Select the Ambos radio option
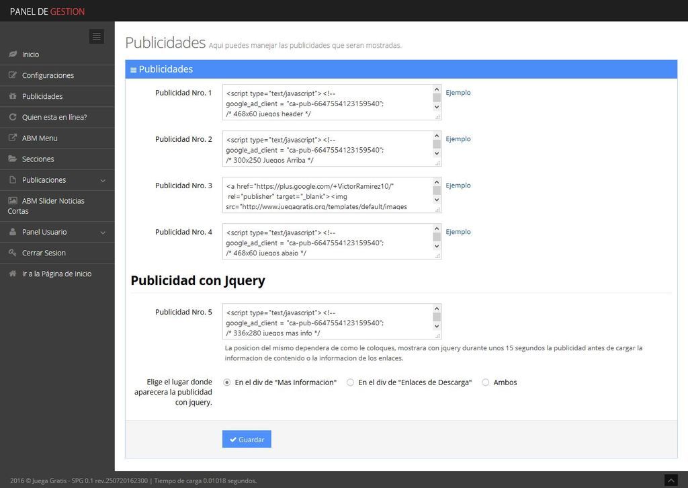The image size is (688, 488). point(485,382)
